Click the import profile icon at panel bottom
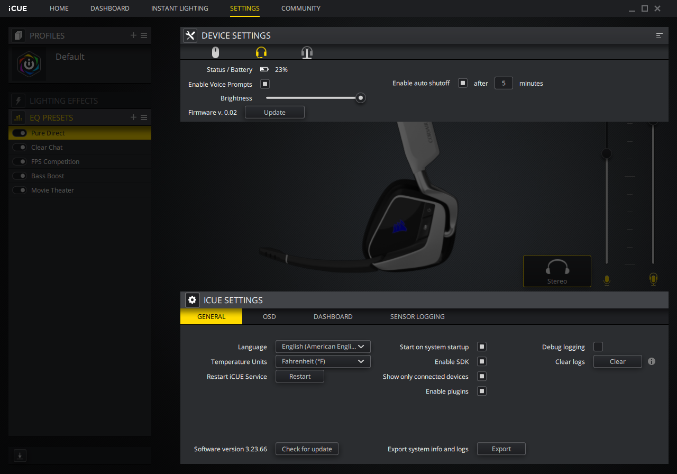Screen dimensions: 677x474 coord(20,455)
